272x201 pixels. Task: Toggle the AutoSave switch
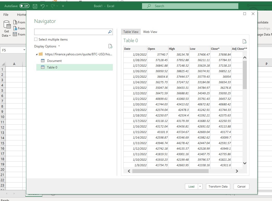tap(24, 6)
